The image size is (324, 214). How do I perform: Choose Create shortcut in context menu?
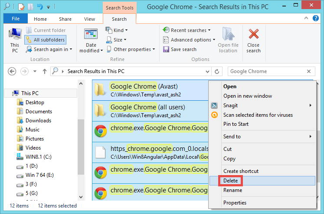tap(241, 171)
